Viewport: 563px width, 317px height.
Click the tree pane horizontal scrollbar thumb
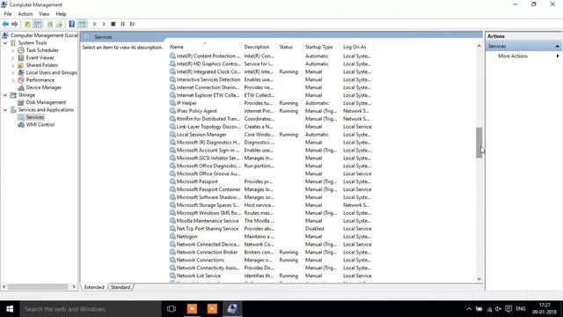point(38,287)
